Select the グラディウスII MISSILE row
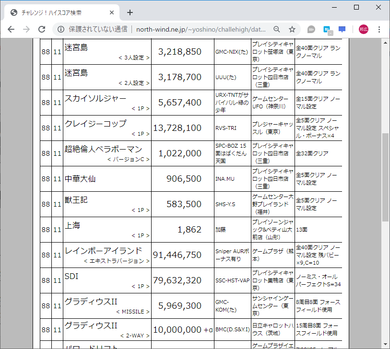390x349 pixels. (106, 305)
